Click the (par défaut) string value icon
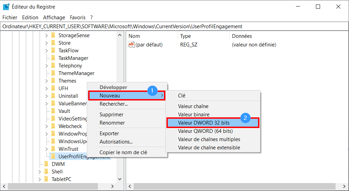This screenshot has width=349, height=191. coord(131,45)
